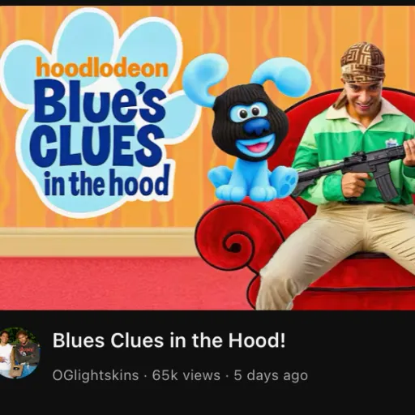This screenshot has height=415, width=415.
Task: Click the 'in the hood' thumbnail text
Action: coord(107,182)
